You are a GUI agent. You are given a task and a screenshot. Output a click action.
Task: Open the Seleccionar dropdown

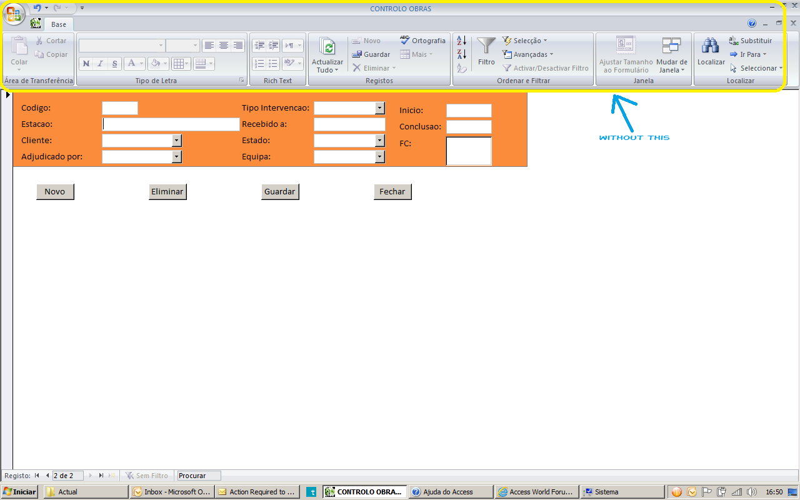(756, 68)
